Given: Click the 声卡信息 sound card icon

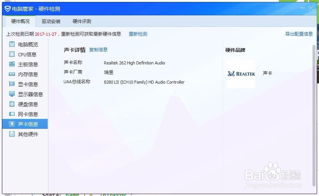Looking at the screenshot, I should click(x=12, y=124).
